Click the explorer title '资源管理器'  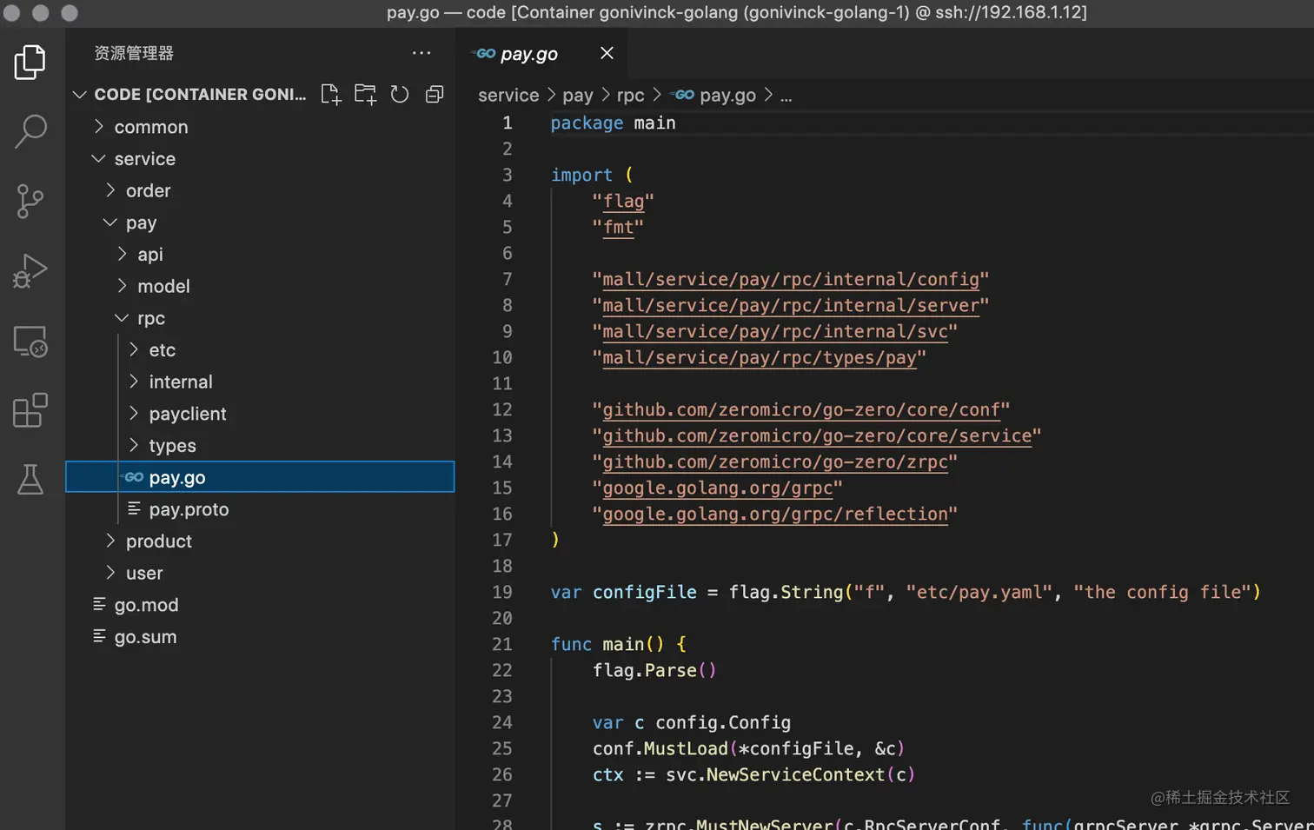tap(134, 53)
